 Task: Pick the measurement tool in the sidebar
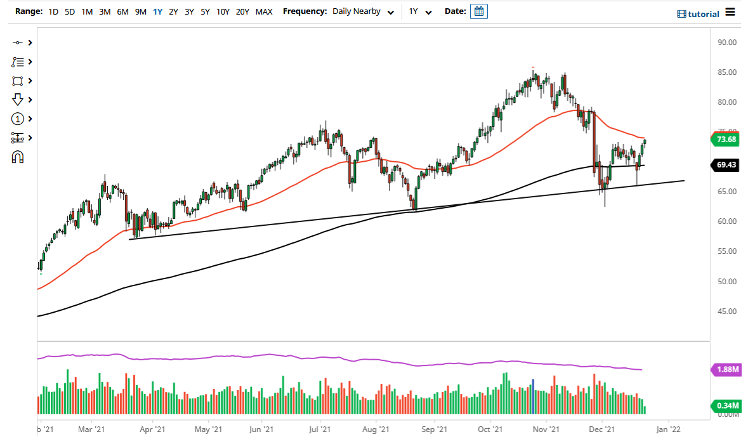point(18,138)
